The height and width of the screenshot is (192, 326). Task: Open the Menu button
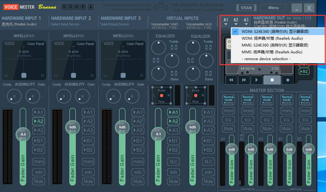pyautogui.click(x=273, y=8)
